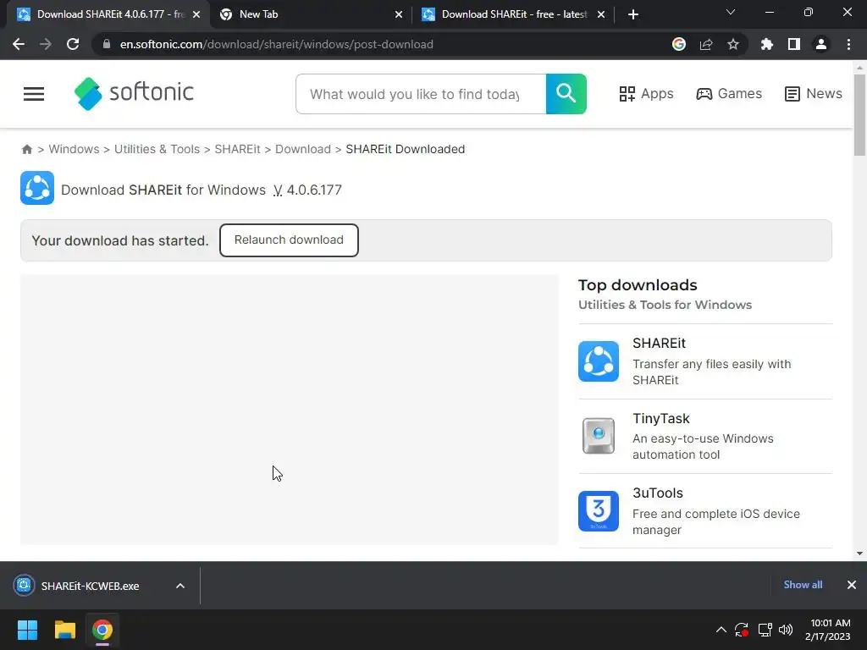Open the tab search dropdown
The width and height of the screenshot is (867, 650).
[x=731, y=12]
